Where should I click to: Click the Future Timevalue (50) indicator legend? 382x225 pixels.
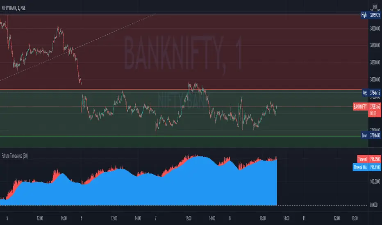[15, 156]
